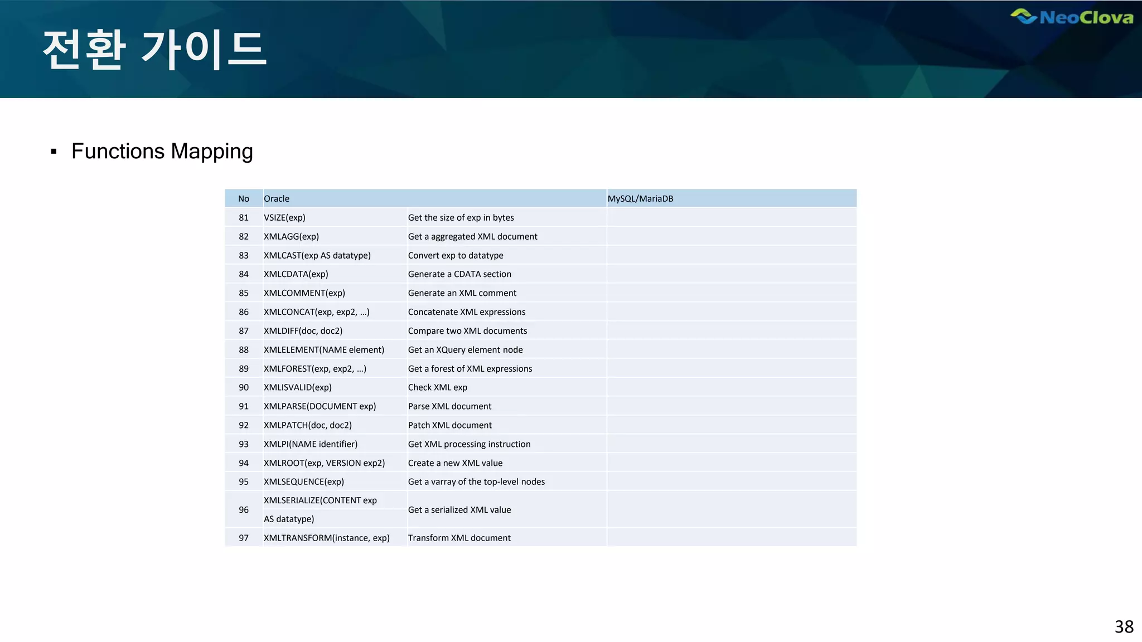Viewport: 1142px width, 642px height.
Task: Click row number 87
Action: click(244, 331)
